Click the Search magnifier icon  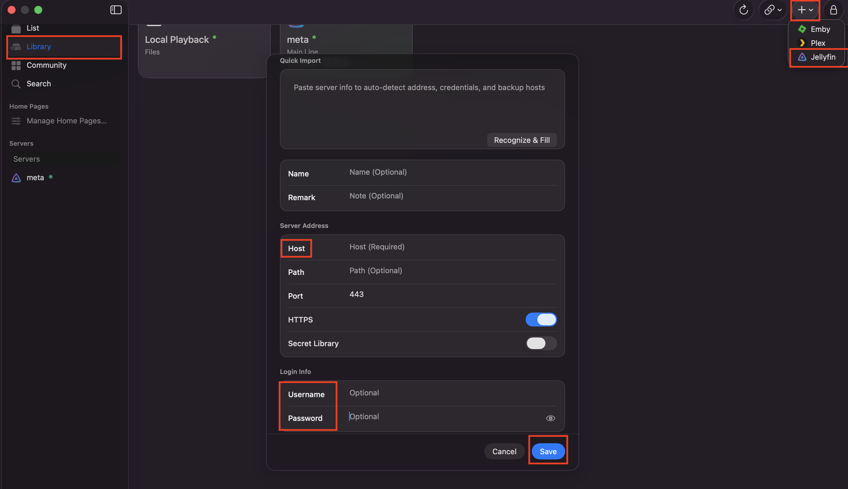pyautogui.click(x=16, y=84)
